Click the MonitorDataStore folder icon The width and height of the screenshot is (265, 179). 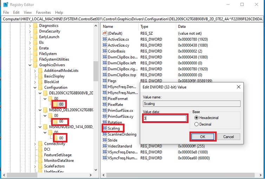click(40, 160)
